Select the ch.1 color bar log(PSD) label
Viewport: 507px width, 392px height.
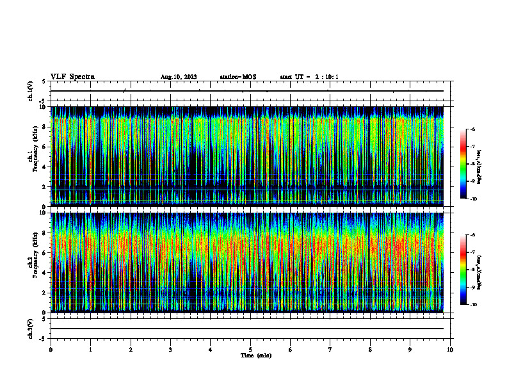[x=479, y=167]
